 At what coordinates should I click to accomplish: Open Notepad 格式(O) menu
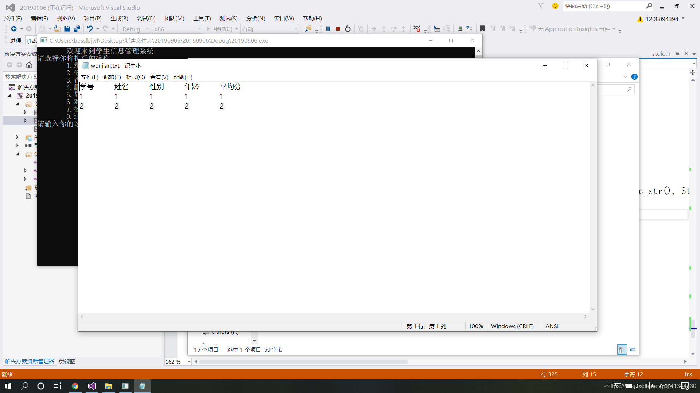pyautogui.click(x=135, y=77)
